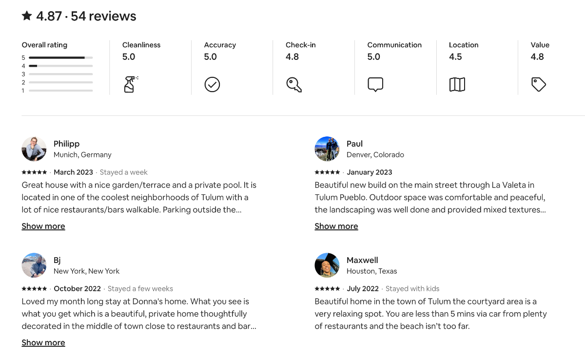Viewport: 585px width, 357px height.
Task: Expand Bj's review with Show more
Action: coord(43,342)
